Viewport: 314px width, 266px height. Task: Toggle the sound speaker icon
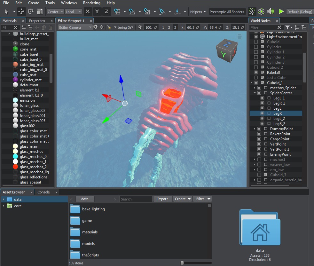[271, 12]
